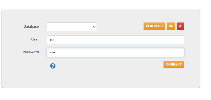This screenshot has height=100, width=211.
Task: Click the plus icon on NEW DB
Action: tap(147, 26)
